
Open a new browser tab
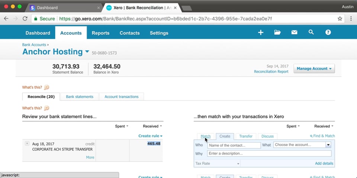(186, 8)
